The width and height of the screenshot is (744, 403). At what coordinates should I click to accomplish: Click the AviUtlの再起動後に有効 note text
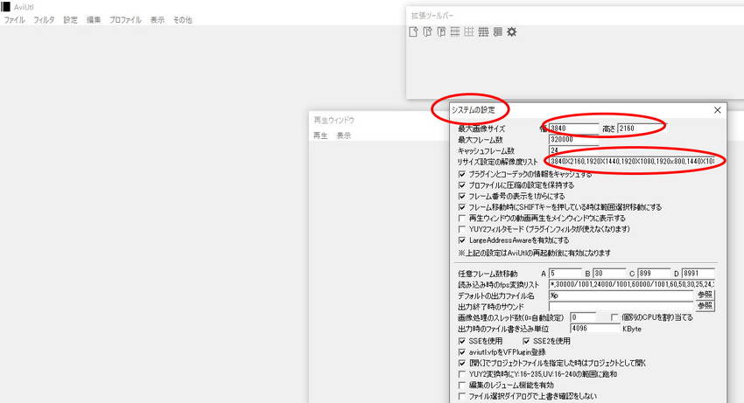535,254
